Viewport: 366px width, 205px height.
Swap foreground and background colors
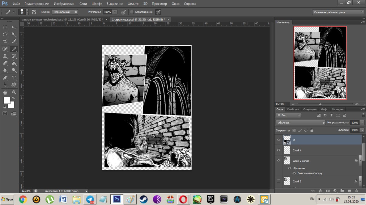tap(13, 98)
